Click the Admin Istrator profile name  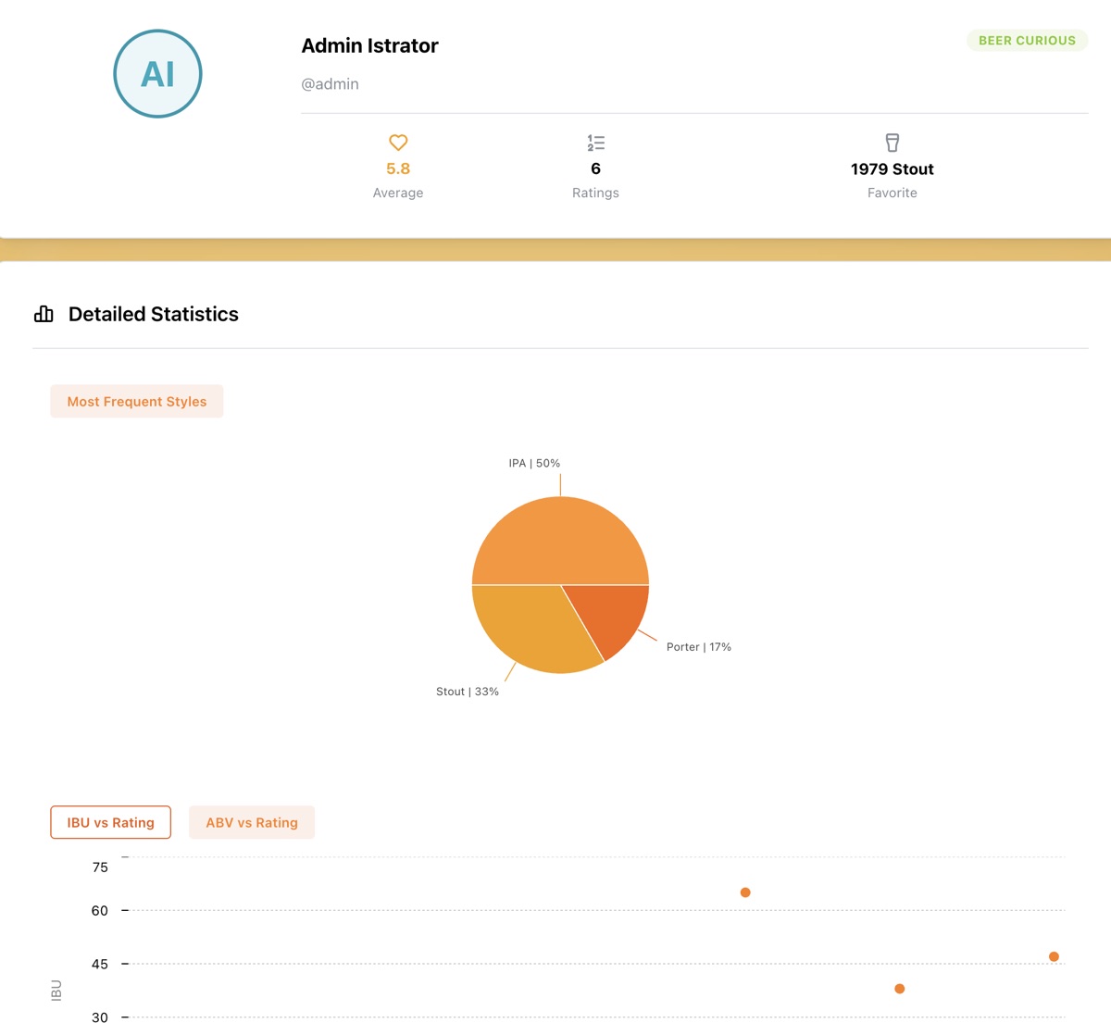(x=369, y=45)
